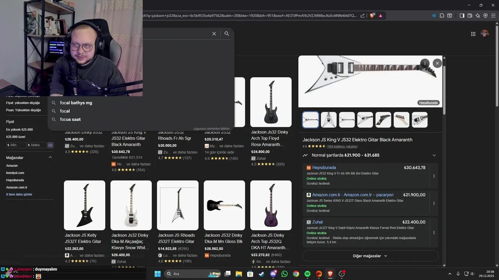This screenshot has width=499, height=280.
Task: Click the magnifier search icon in the search box
Action: tap(227, 34)
